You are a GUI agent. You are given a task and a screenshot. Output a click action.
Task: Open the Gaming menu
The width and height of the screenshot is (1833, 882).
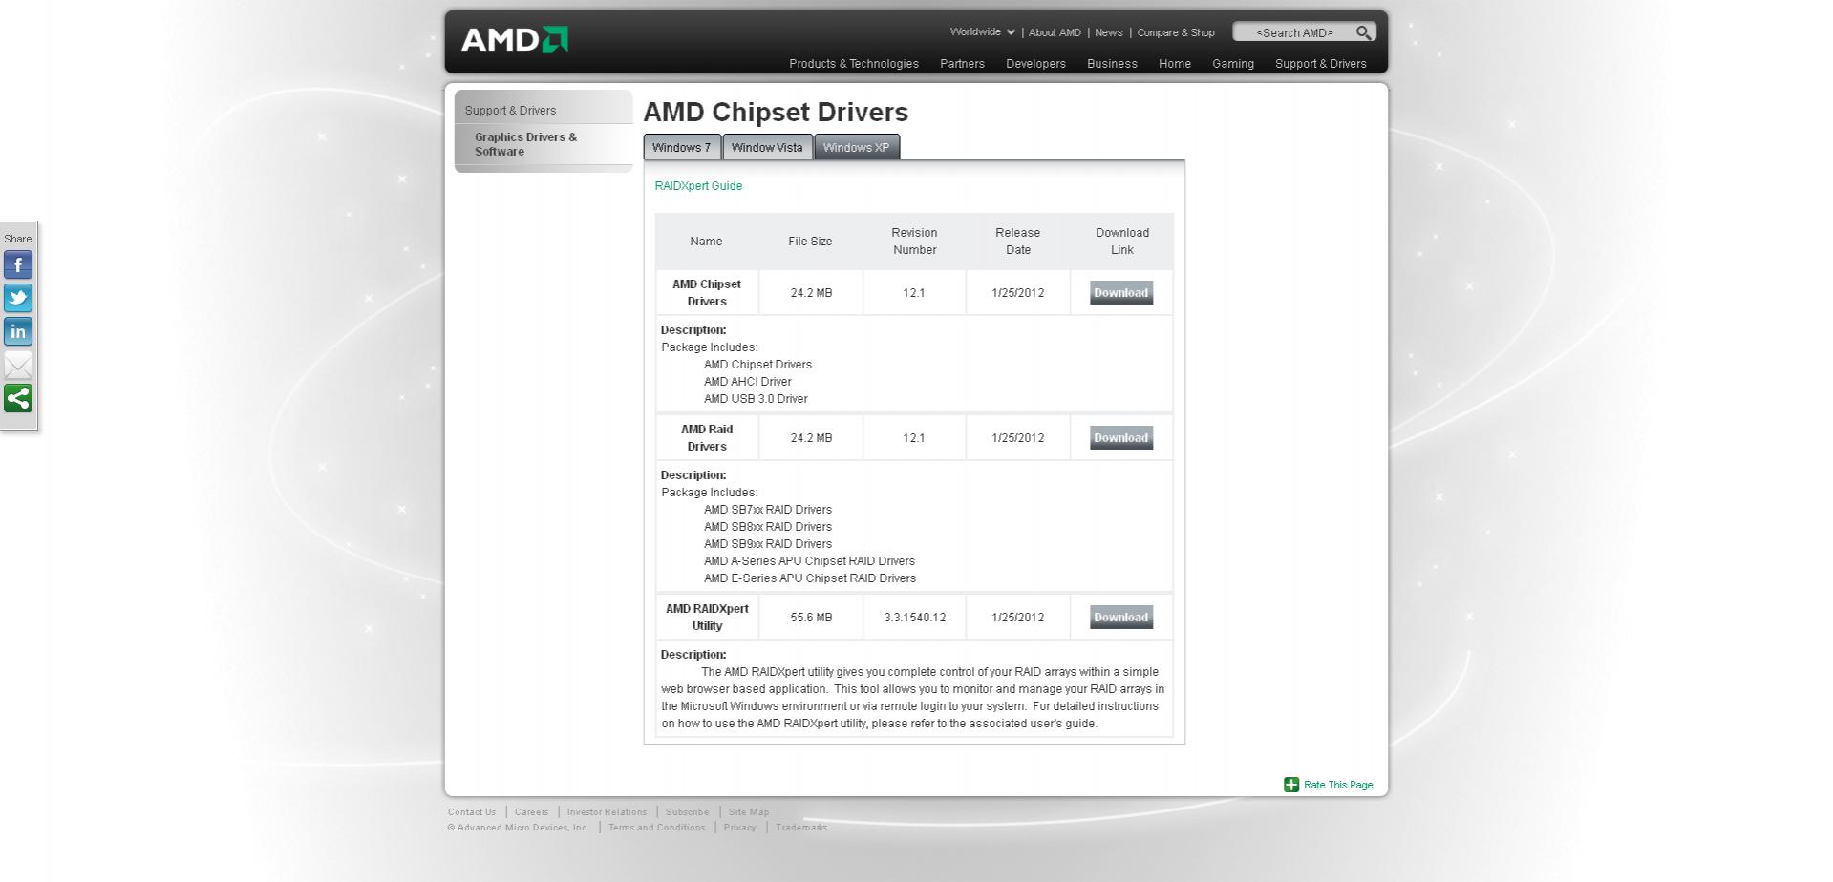click(x=1233, y=64)
